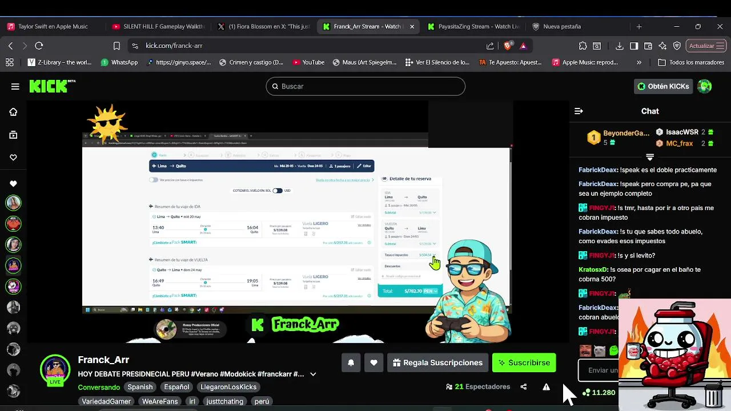Click the Buscar search field
Screen dimensions: 731x411
click(x=365, y=86)
